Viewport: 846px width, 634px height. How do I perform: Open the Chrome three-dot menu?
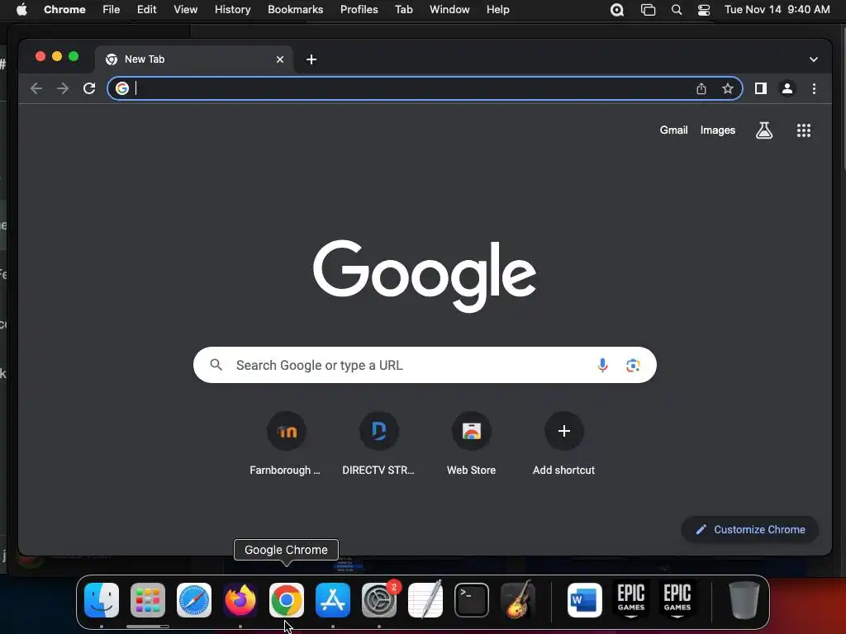(x=814, y=88)
